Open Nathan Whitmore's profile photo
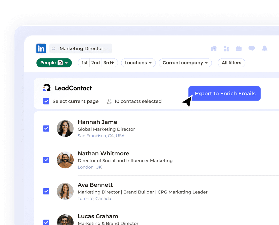 [x=65, y=160]
